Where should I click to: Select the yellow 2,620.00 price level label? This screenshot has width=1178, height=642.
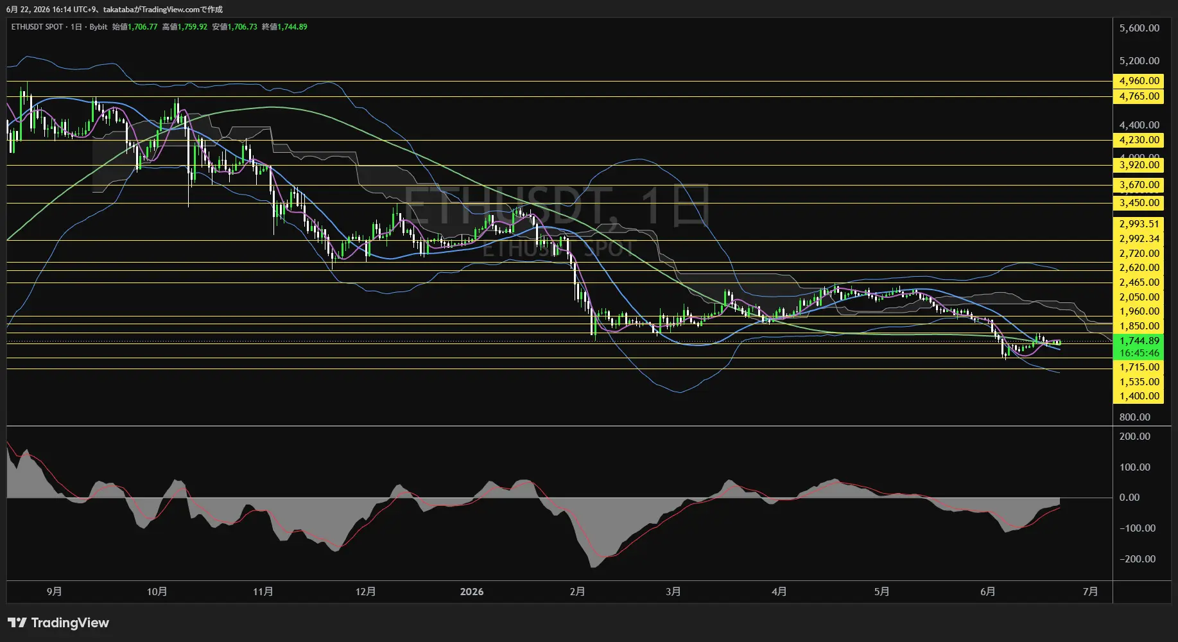[x=1139, y=268]
